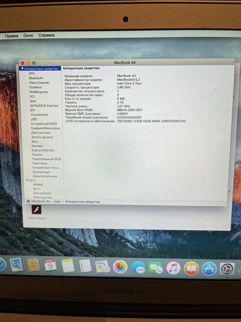Image resolution: width=241 pixels, height=322 pixels.
Task: Launch Photos from the Dock
Action: coord(120,267)
